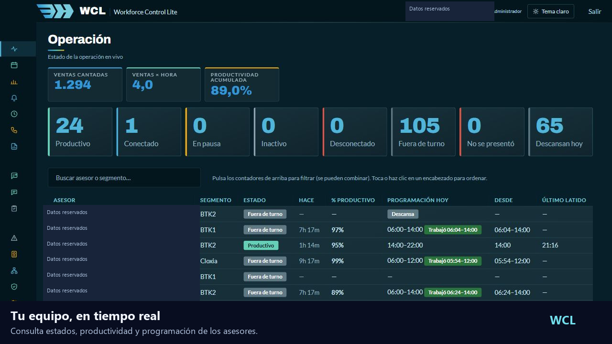Select the Cloxia segment cell
The height and width of the screenshot is (344, 612).
pos(209,261)
